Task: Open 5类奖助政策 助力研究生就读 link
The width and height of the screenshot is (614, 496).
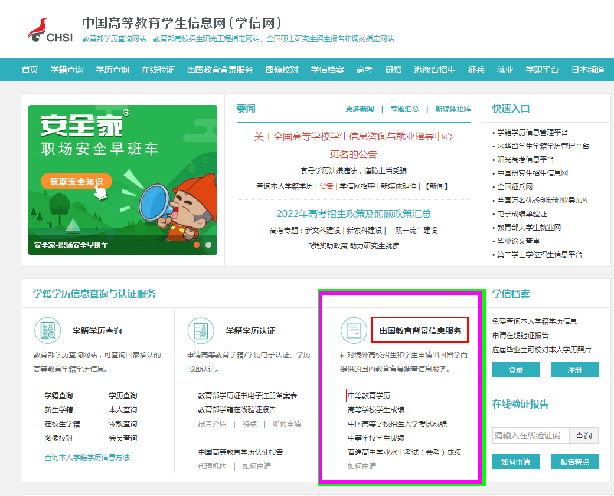Action: tap(354, 246)
